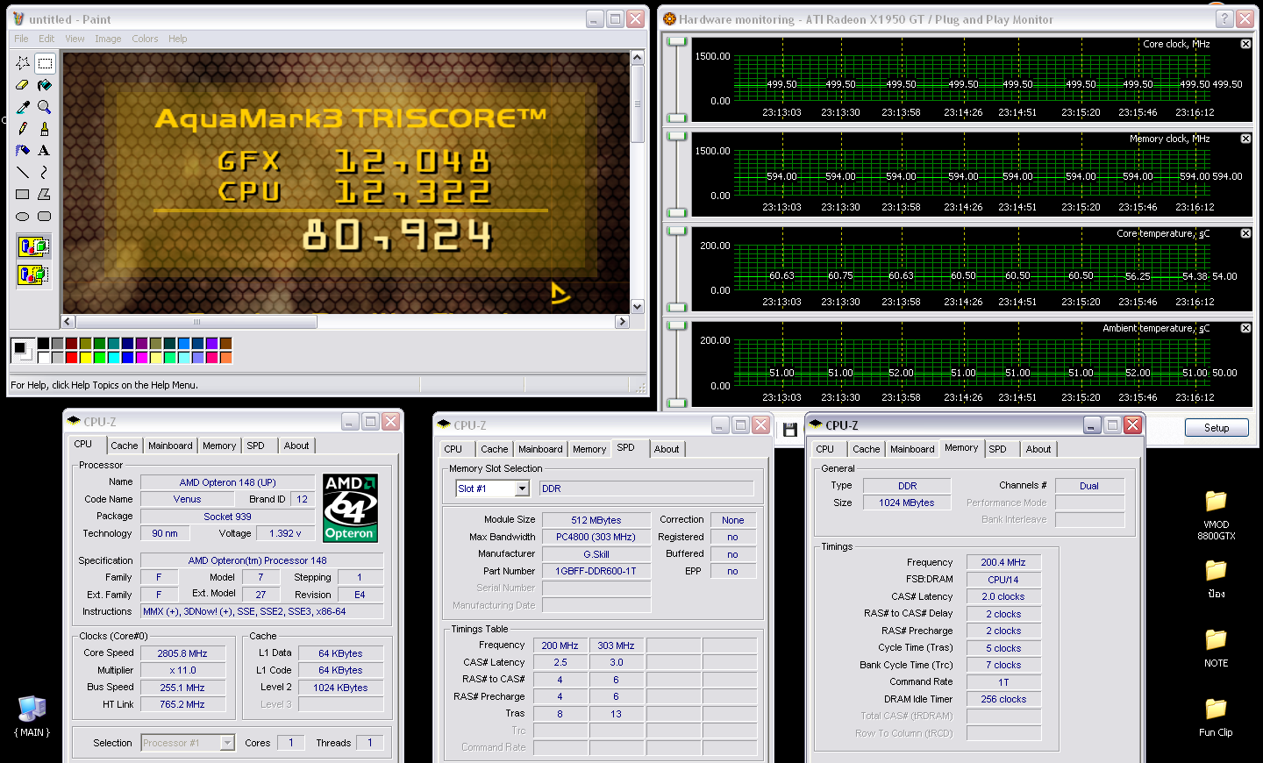
Task: Select the Free-Form Select tool in Paint
Action: [x=23, y=63]
